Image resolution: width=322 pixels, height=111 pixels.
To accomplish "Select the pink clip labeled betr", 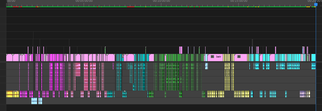I will click(215, 58).
